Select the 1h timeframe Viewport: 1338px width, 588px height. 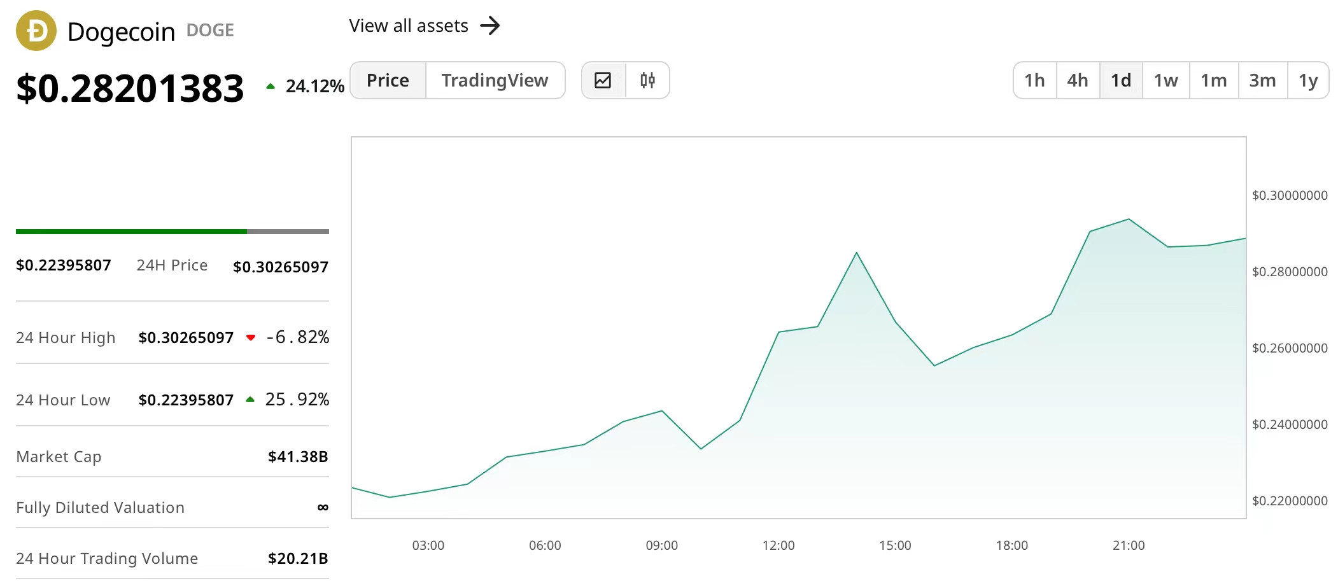(x=1035, y=80)
